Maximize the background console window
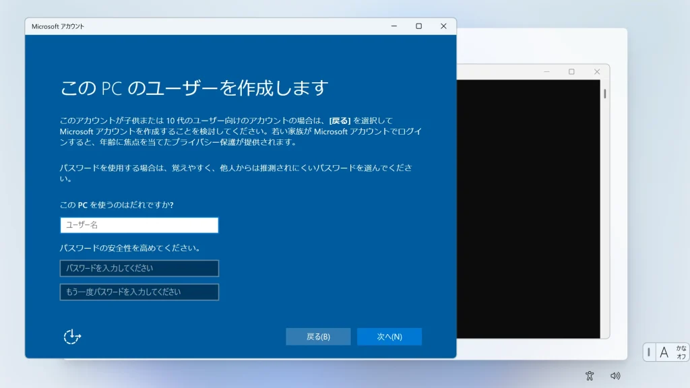Screen dimensions: 690x388 (571, 72)
